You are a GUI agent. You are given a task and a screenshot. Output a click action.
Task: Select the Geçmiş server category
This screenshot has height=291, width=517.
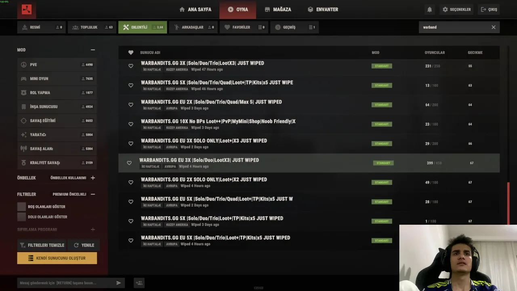click(x=294, y=27)
